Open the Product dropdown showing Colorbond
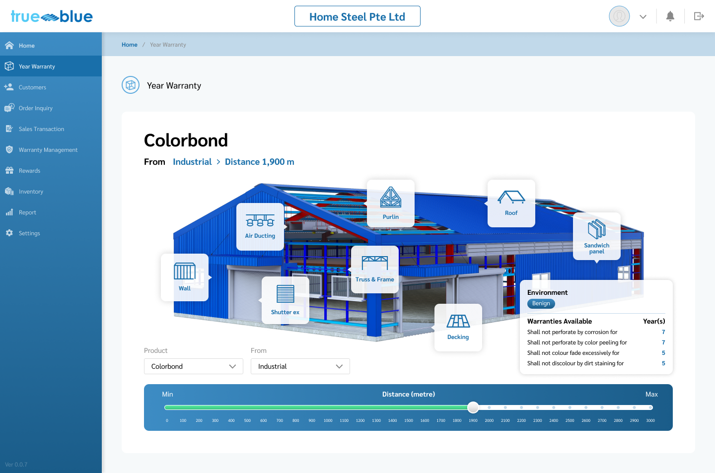The image size is (715, 473). 194,366
